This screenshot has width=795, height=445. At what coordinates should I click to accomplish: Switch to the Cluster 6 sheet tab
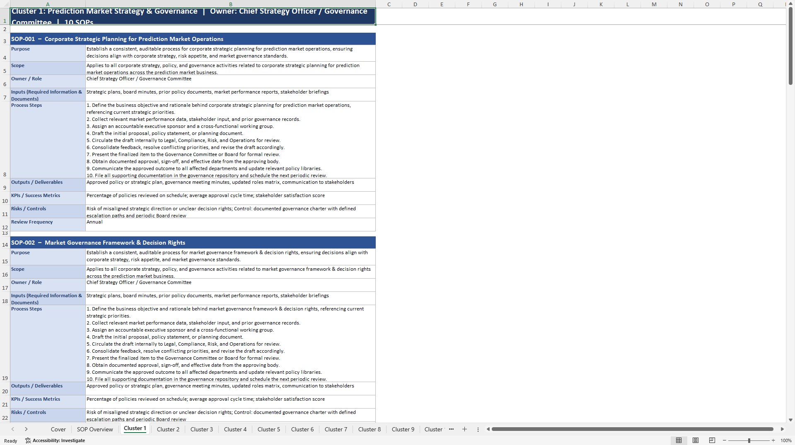302,429
